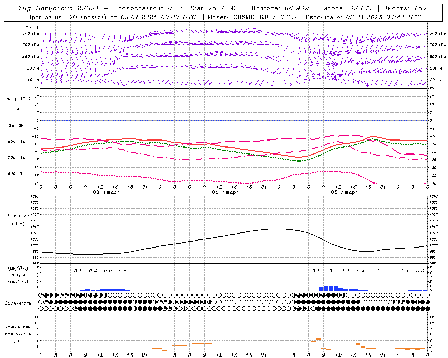Click the Облачность row label
This screenshot has width=448, height=358.
point(18,303)
